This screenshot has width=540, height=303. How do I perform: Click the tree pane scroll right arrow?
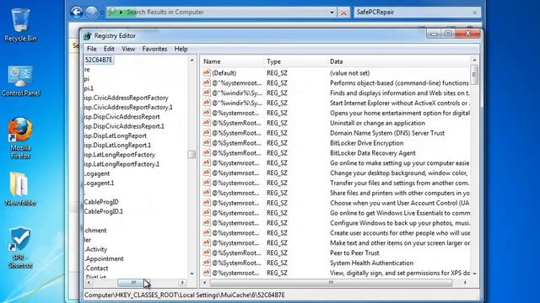pos(183,283)
